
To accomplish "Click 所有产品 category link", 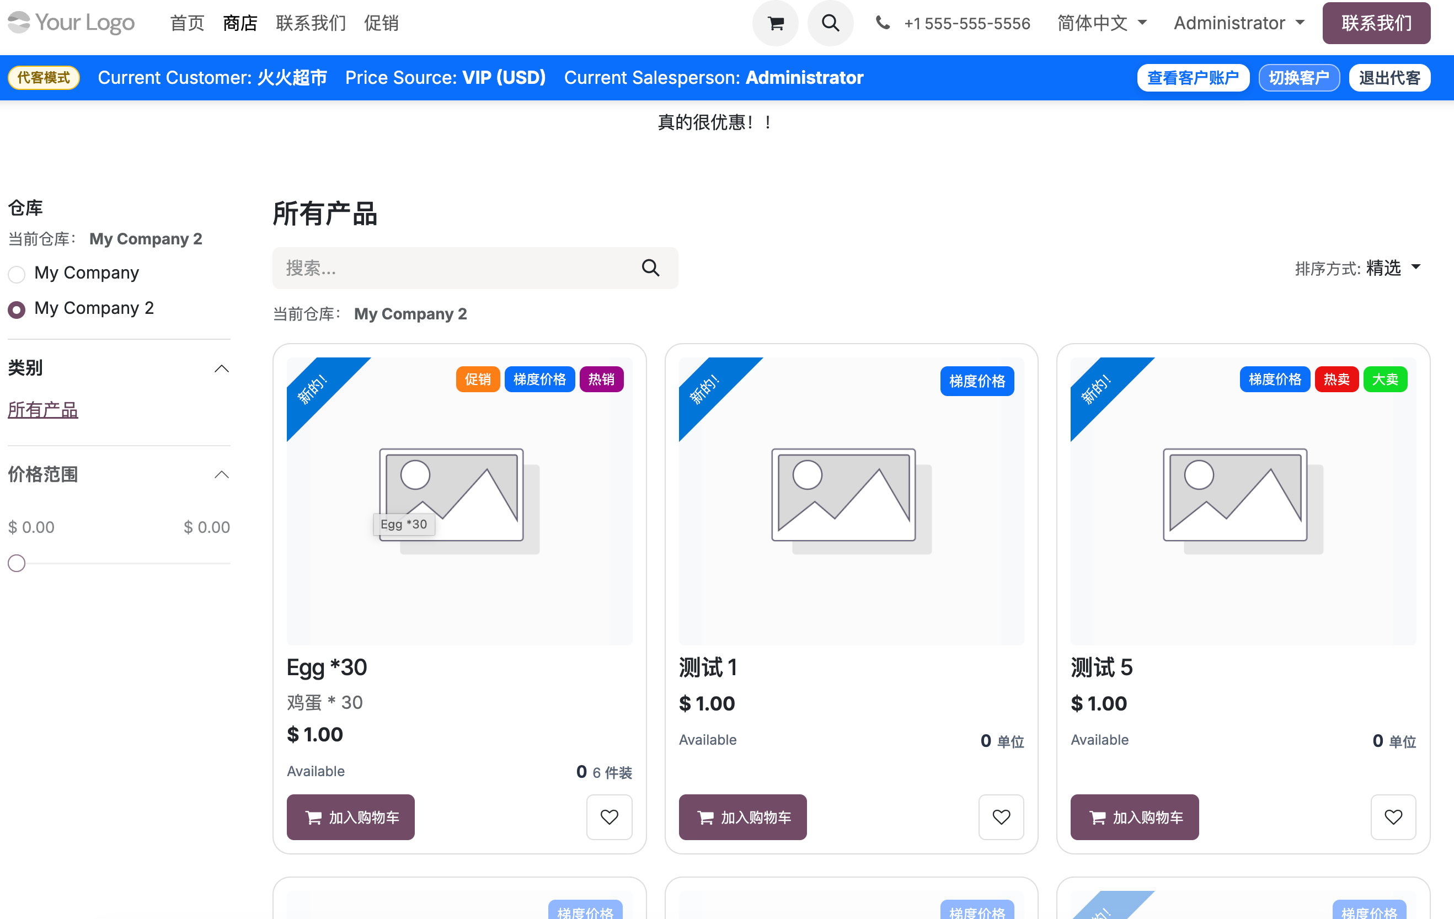I will coord(43,410).
